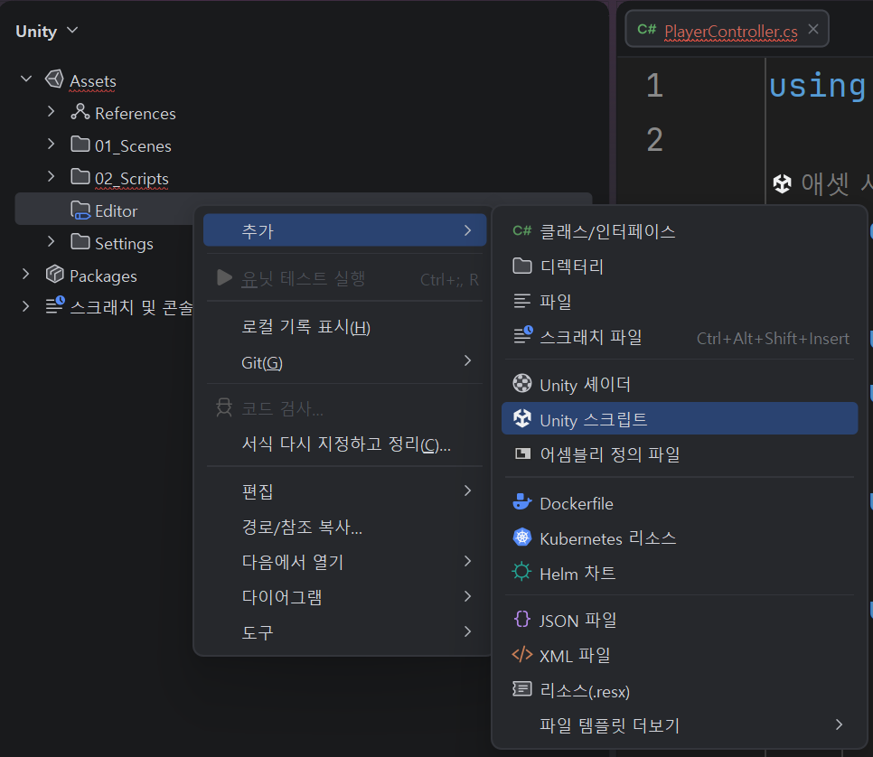Click the play icon beside 유닛 테스트 실행
Screen dimensions: 873x757
pos(224,277)
